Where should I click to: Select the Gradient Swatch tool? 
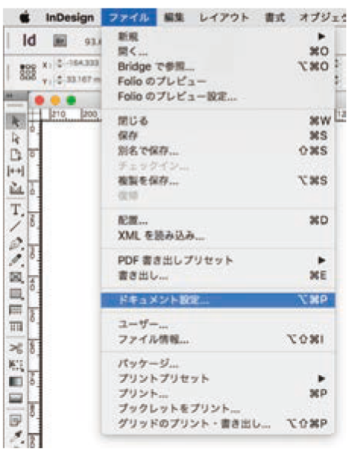coord(16,381)
